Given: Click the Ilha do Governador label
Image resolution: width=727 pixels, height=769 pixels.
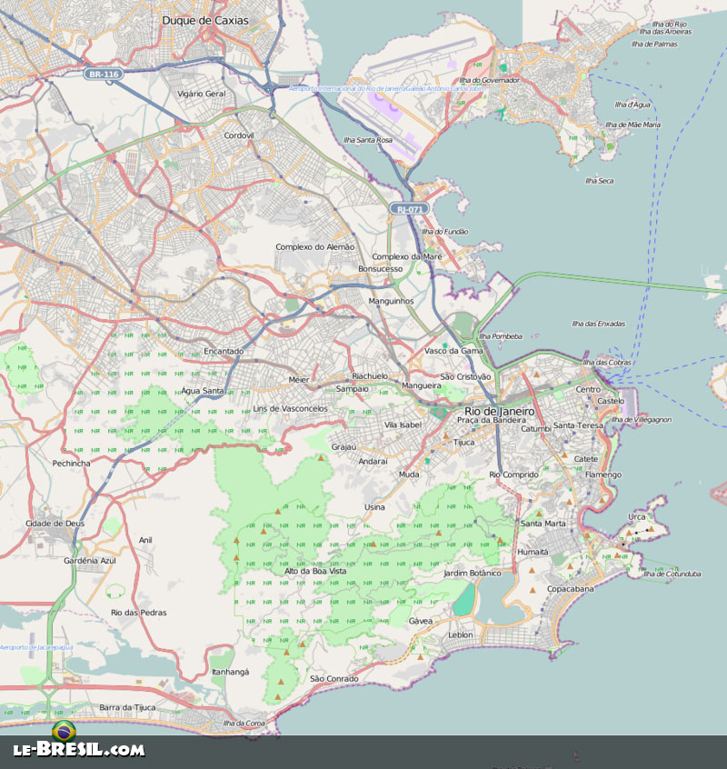Looking at the screenshot, I should point(489,80).
